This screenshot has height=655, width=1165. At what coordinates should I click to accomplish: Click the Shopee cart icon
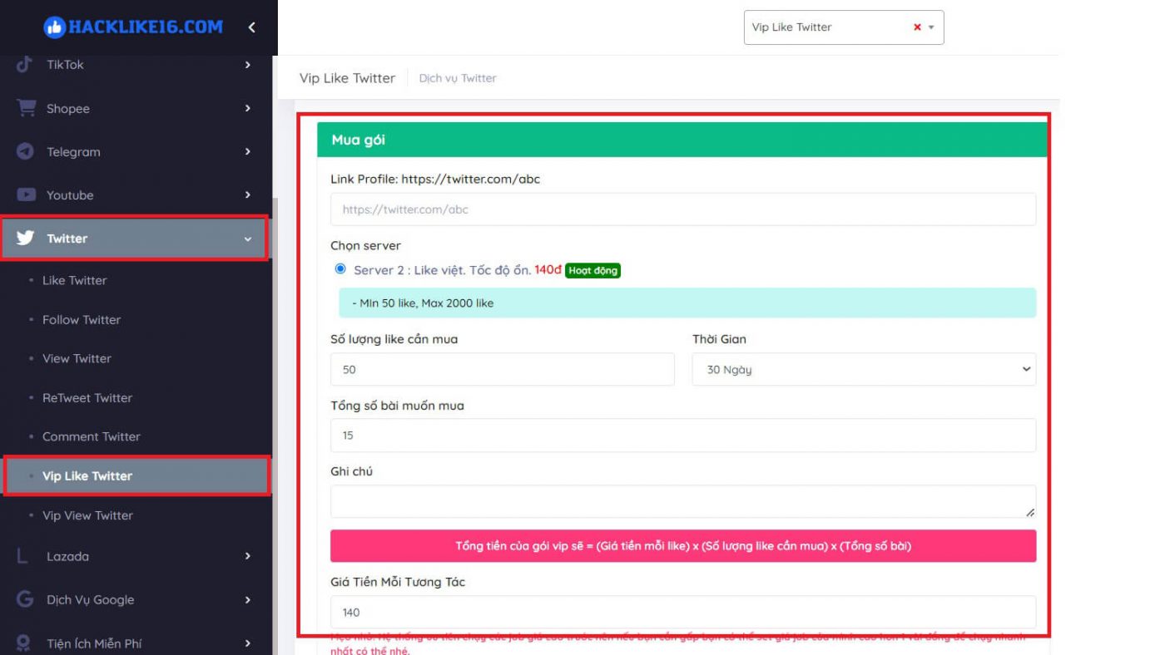pos(27,109)
